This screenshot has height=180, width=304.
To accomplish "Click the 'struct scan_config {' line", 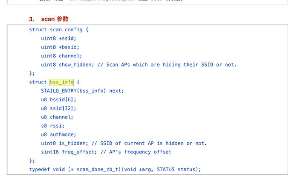I will [59, 29].
